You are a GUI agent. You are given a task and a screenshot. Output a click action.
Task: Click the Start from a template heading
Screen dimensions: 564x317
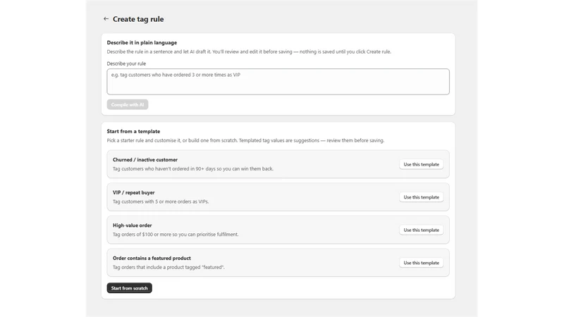[133, 131]
